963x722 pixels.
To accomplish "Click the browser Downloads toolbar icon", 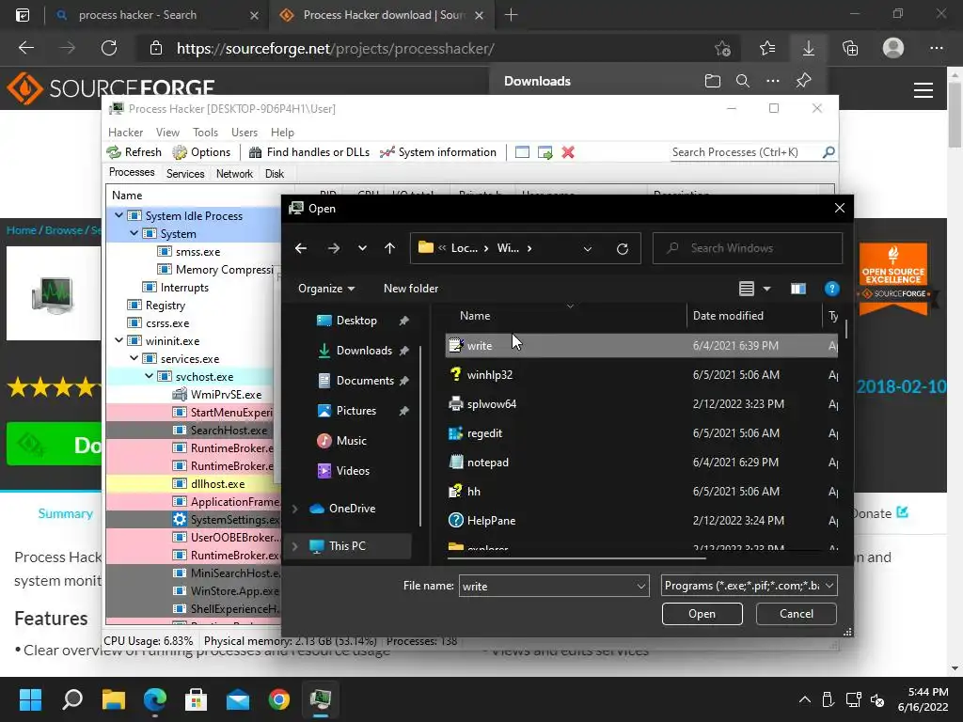I will click(x=808, y=48).
